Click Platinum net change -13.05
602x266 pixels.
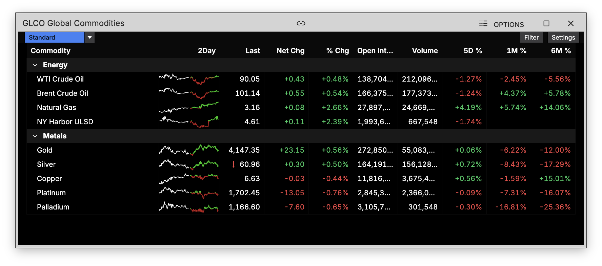tap(292, 193)
